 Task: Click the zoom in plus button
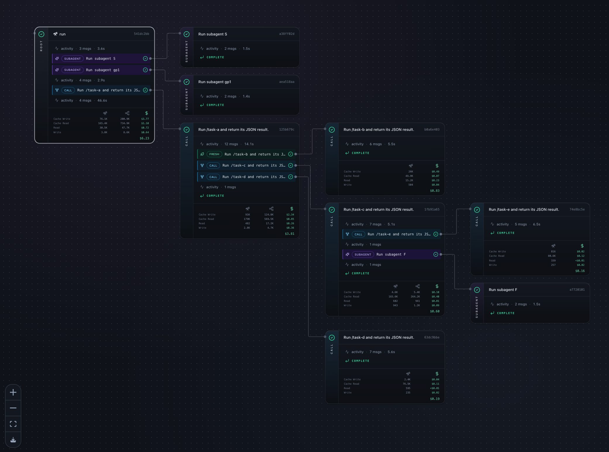pyautogui.click(x=13, y=392)
